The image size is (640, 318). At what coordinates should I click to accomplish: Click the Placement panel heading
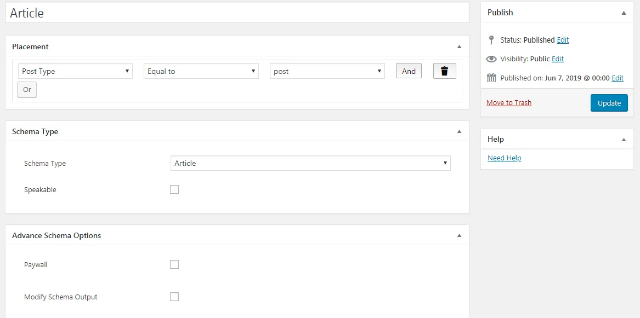(30, 47)
